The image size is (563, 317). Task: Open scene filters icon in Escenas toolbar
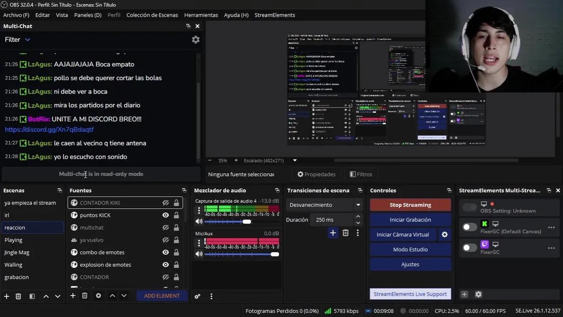click(32, 296)
